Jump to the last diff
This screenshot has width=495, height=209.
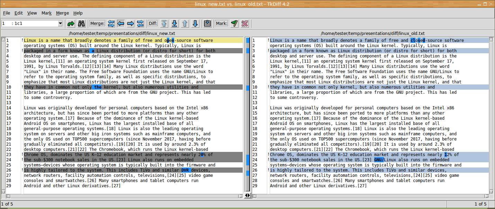(174, 24)
